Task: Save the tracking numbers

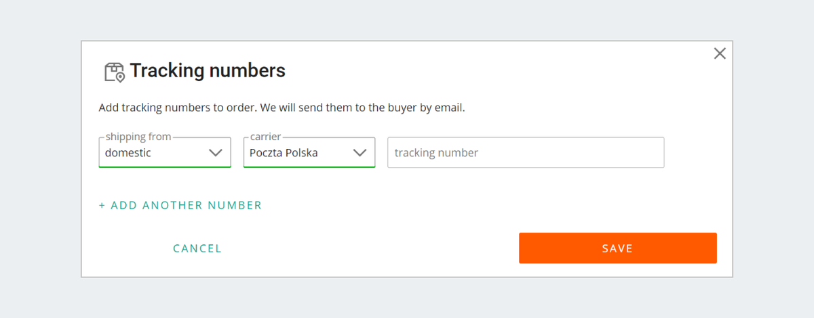Action: coord(617,248)
